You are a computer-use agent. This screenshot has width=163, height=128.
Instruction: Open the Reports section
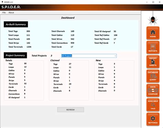click(x=153, y=48)
